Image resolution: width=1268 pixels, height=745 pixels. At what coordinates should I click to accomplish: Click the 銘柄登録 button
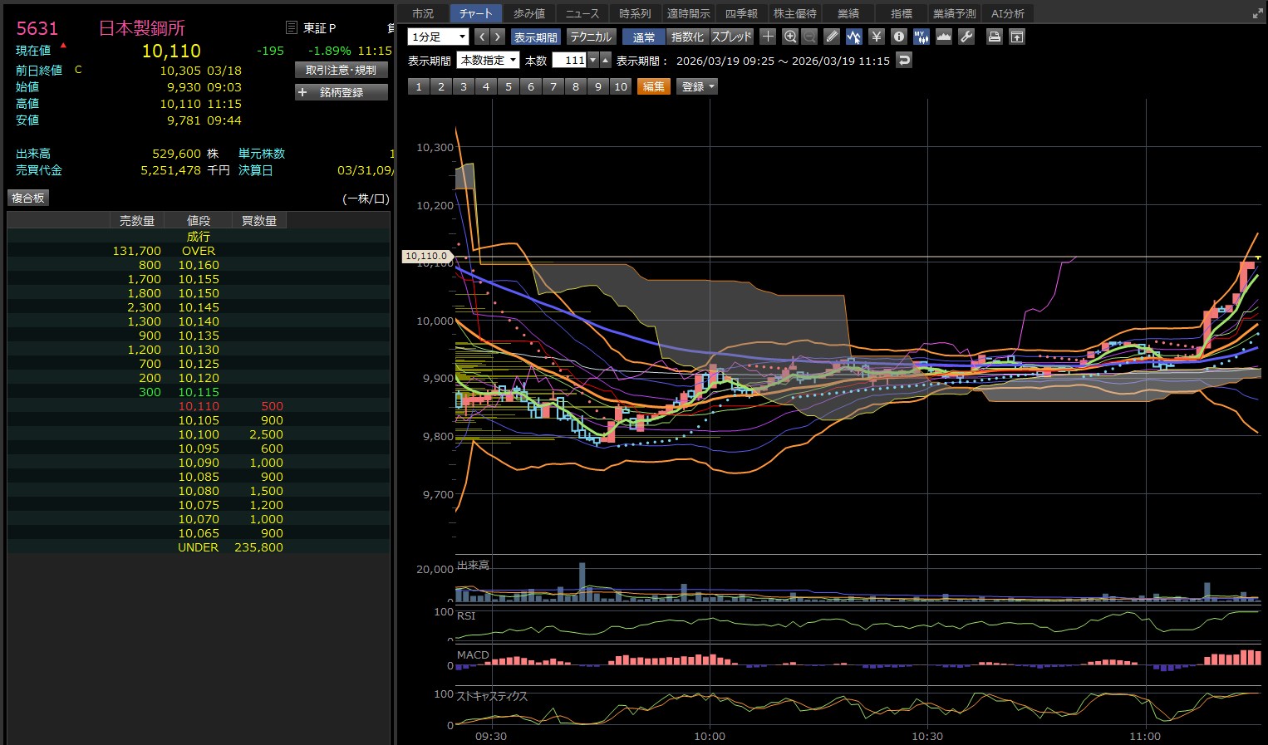[x=342, y=92]
